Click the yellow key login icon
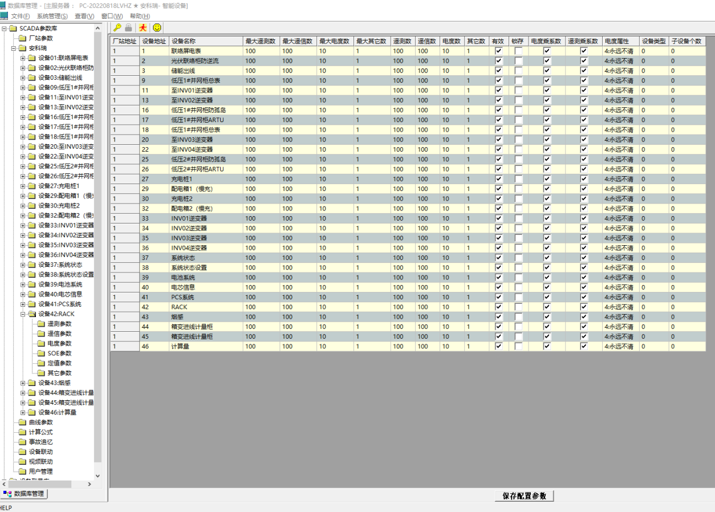The height and width of the screenshot is (512, 715). pos(117,27)
